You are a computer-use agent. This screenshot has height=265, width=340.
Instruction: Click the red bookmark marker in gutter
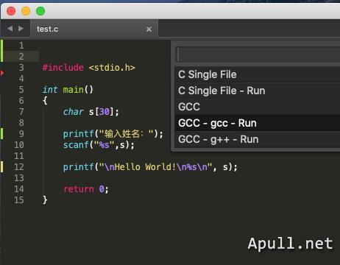[x=2, y=73]
